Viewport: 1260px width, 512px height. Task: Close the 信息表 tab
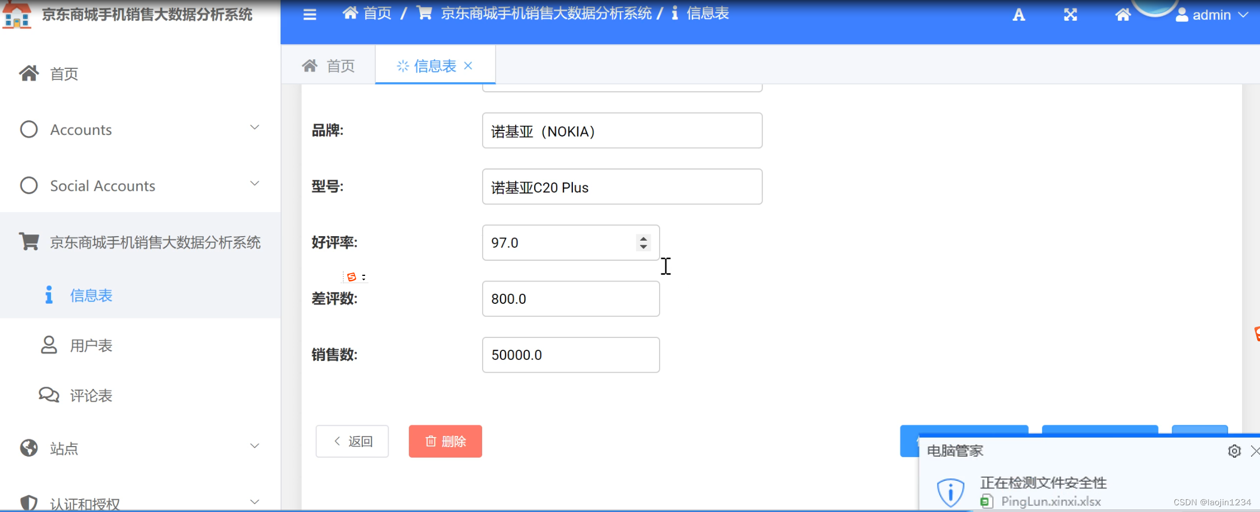coord(468,65)
